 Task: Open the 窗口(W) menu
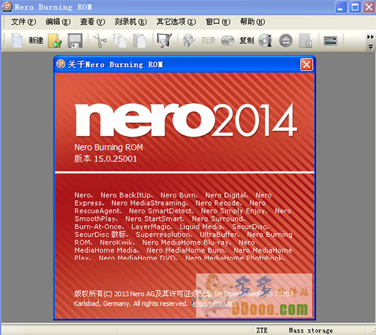[218, 22]
